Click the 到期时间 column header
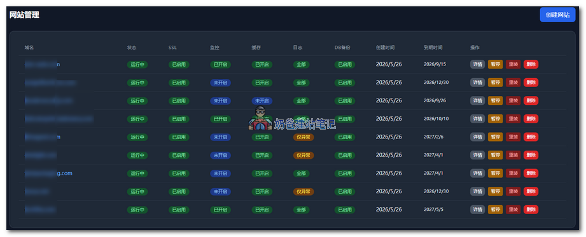Viewport: 586px width, 237px height. tap(433, 48)
